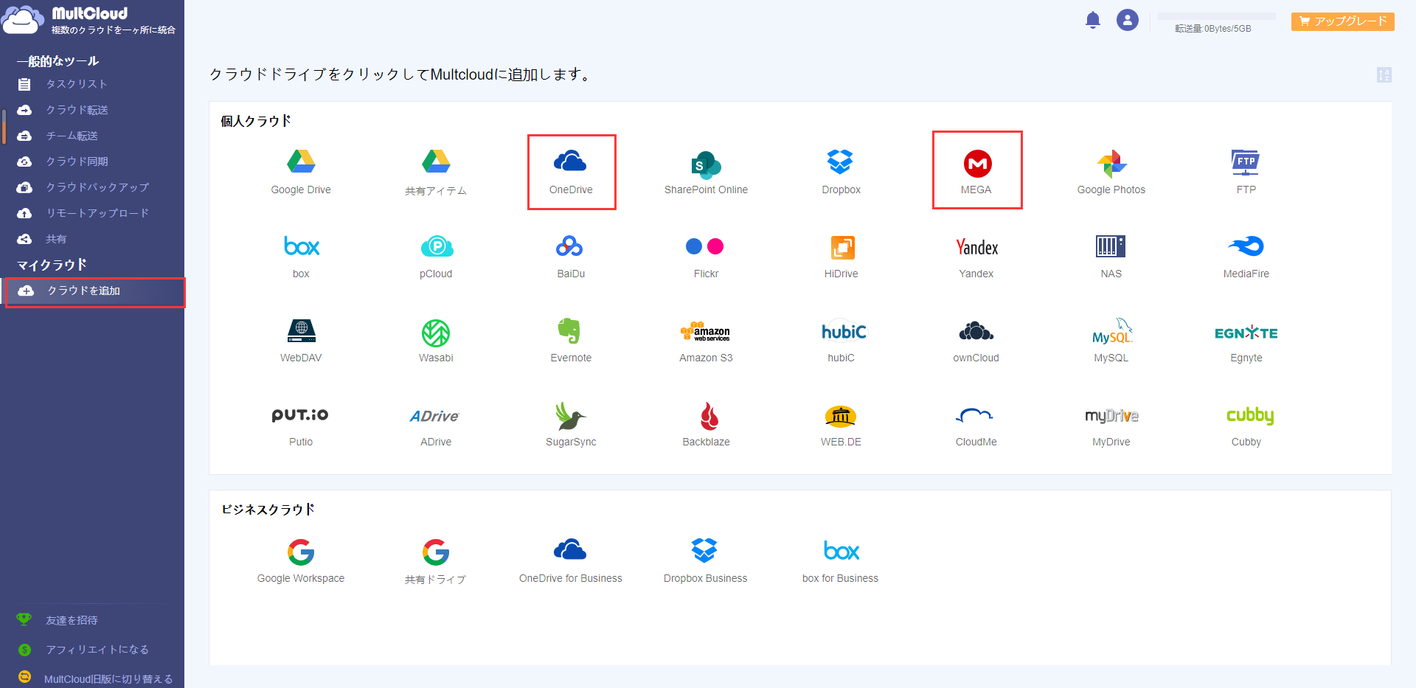Toggle alphabetical sorting of cloud icons

point(1384,75)
